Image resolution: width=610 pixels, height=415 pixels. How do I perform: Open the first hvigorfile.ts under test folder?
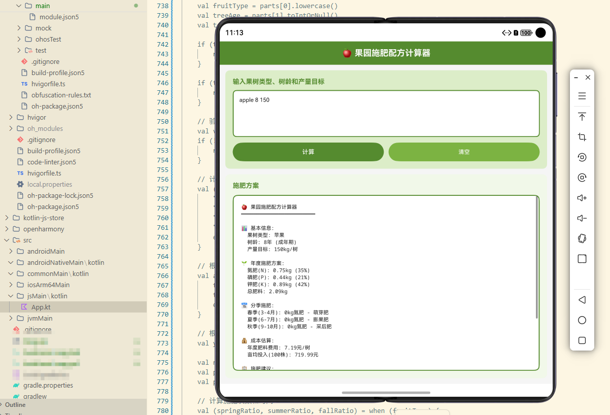click(x=48, y=84)
